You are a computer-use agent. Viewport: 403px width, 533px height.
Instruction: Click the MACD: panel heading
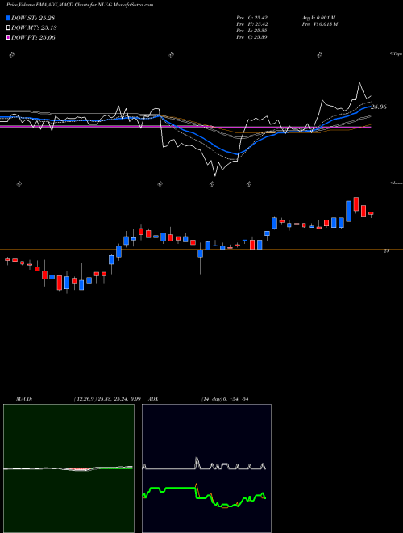point(24,399)
